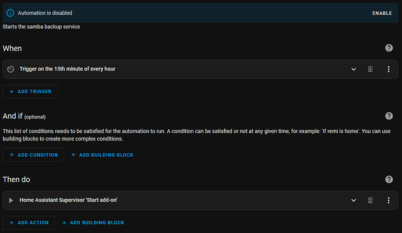Add a building block to actions
The width and height of the screenshot is (402, 233).
click(93, 223)
